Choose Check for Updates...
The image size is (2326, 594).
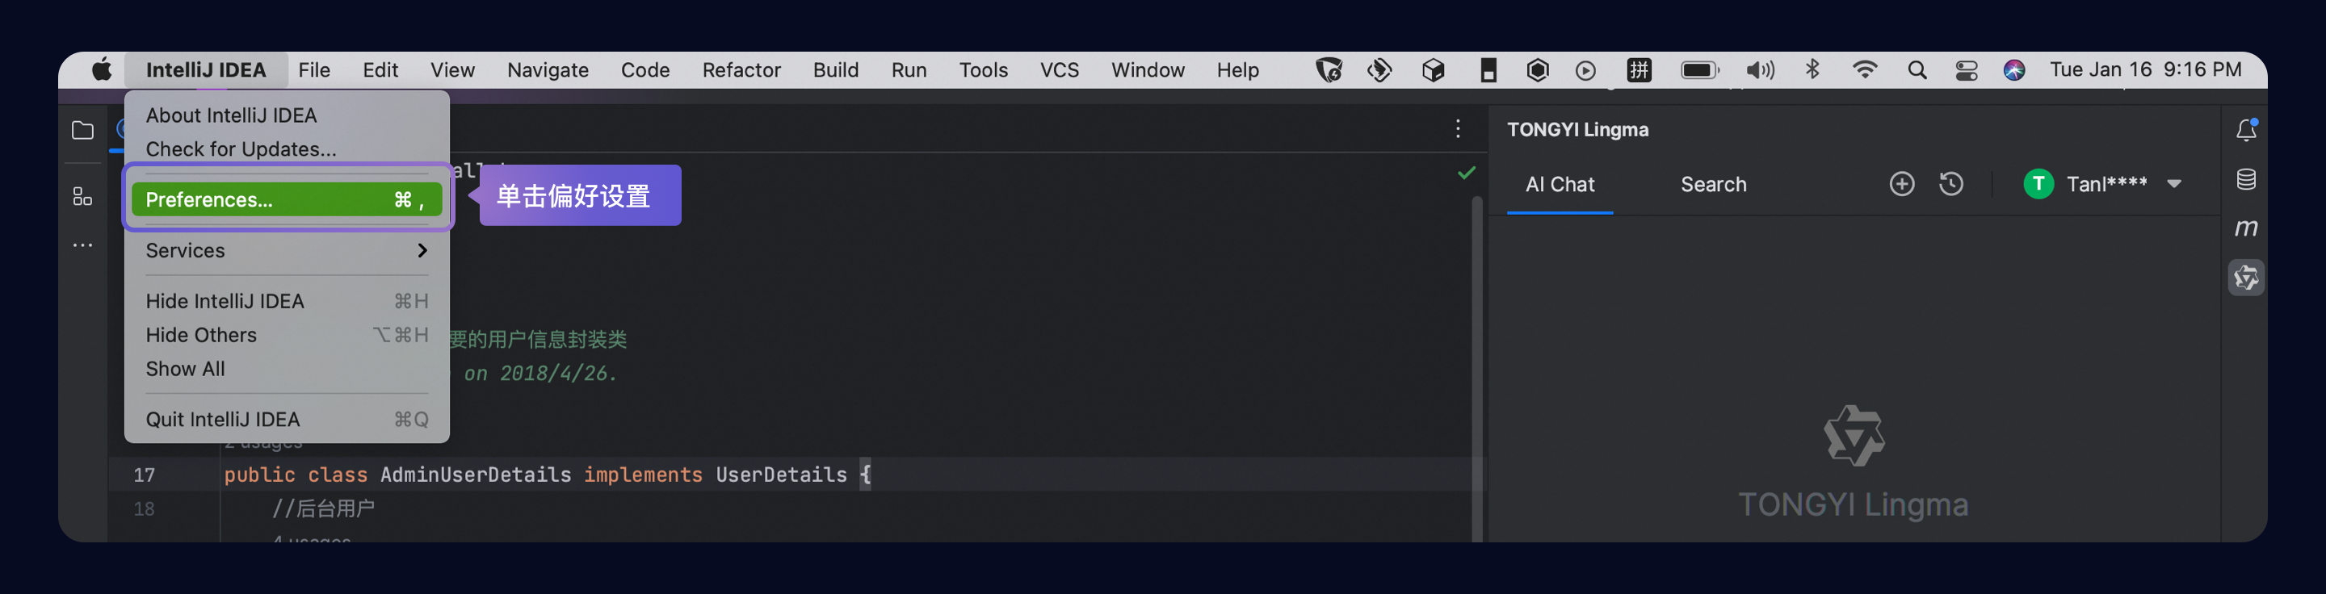pyautogui.click(x=288, y=149)
